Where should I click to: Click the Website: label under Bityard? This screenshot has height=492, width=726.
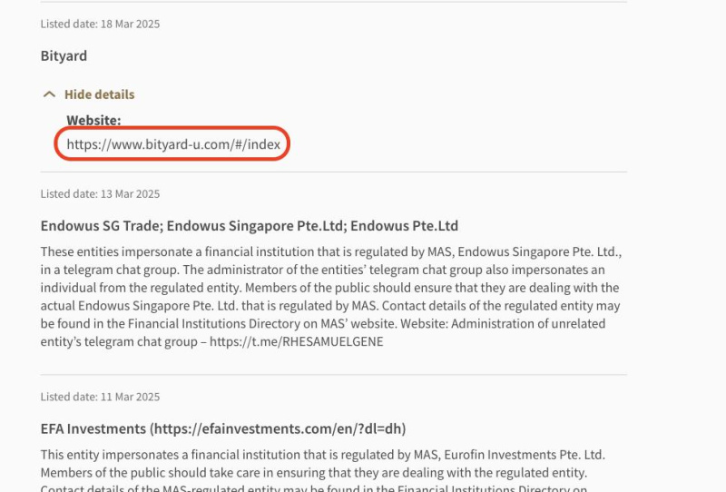[93, 120]
